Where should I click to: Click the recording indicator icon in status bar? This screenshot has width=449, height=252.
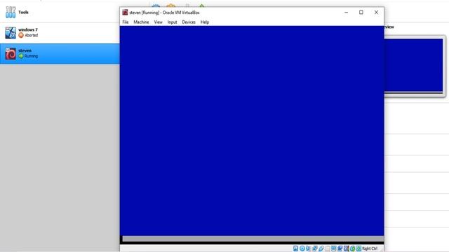pos(340,248)
